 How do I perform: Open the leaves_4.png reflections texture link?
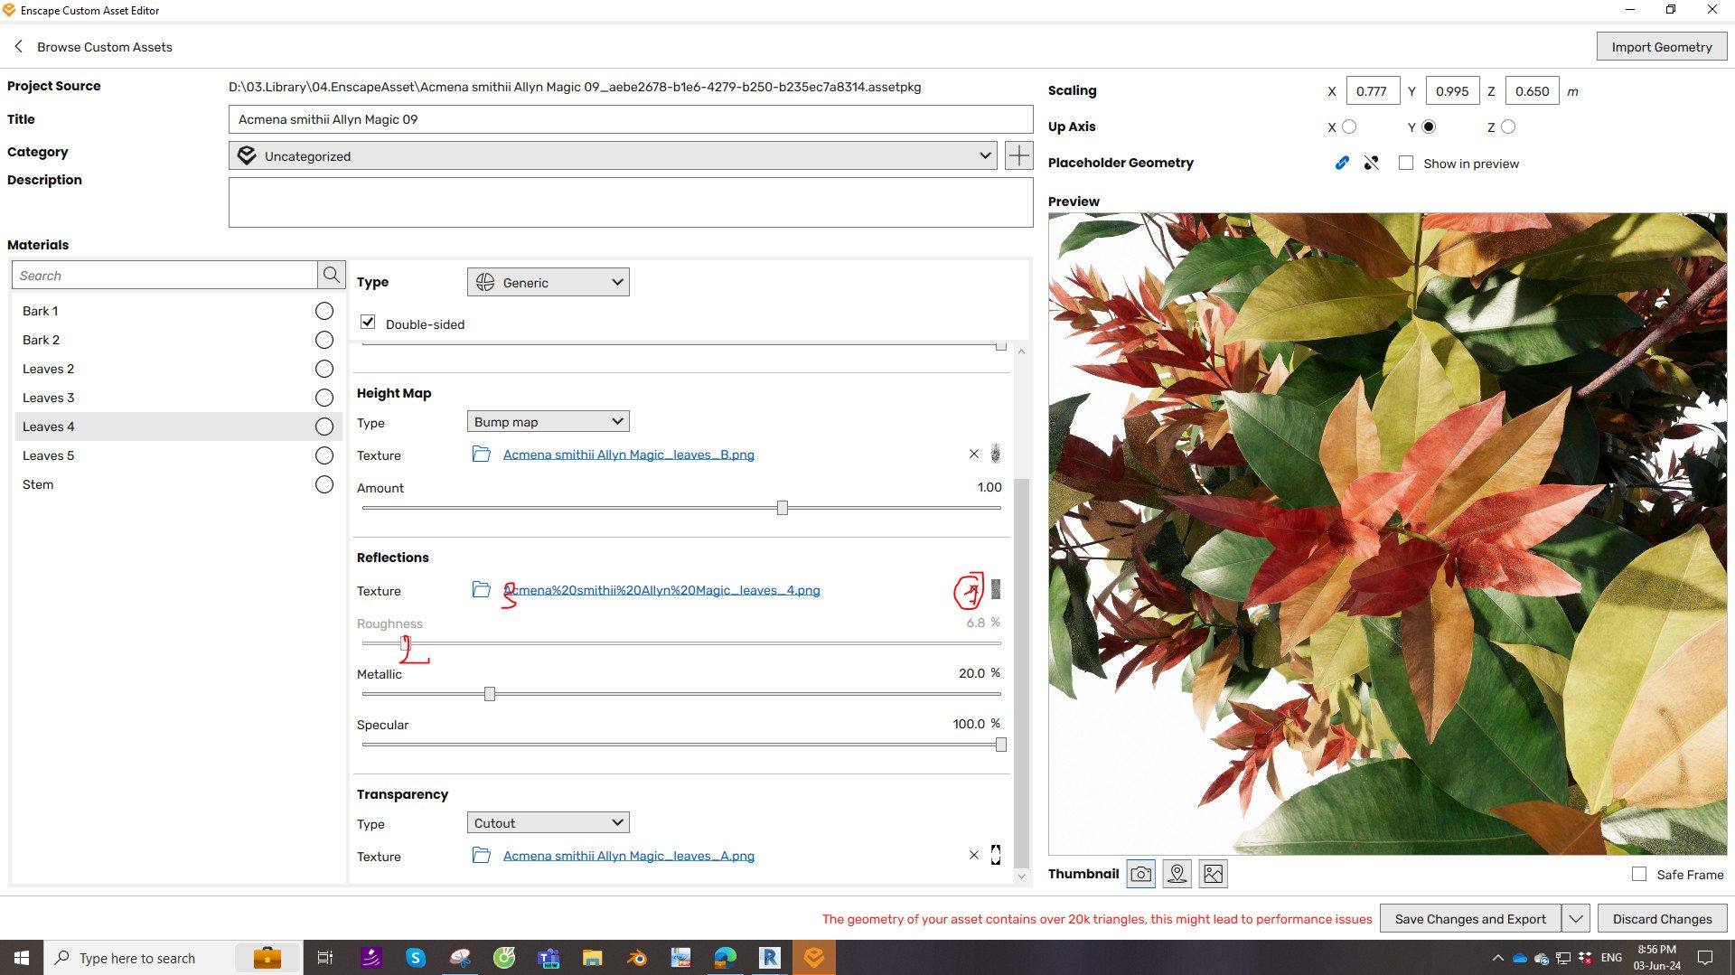click(x=661, y=590)
